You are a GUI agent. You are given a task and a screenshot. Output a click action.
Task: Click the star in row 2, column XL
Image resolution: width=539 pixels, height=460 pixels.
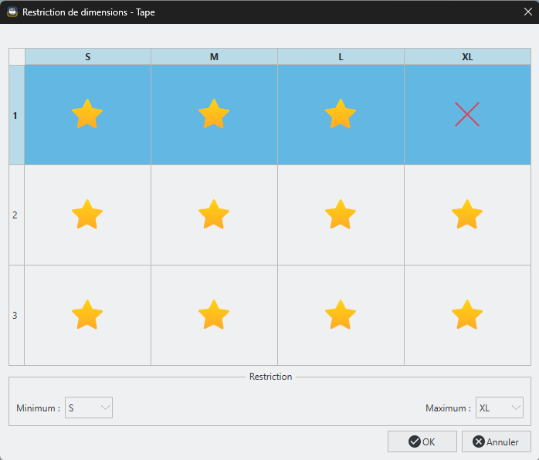click(x=467, y=215)
